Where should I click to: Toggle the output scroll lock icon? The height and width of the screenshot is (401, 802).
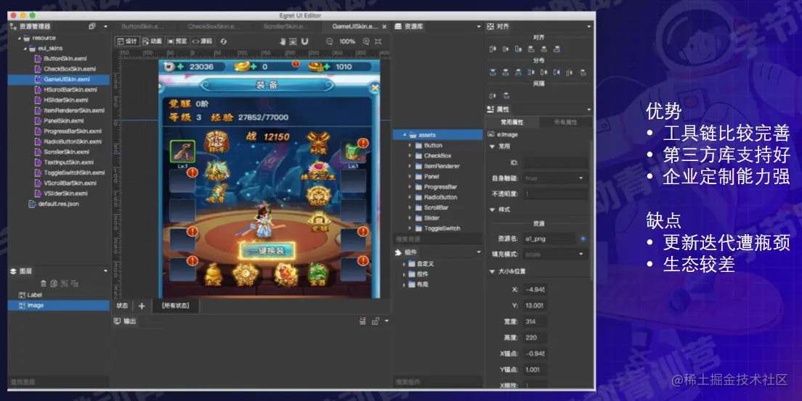[x=376, y=321]
